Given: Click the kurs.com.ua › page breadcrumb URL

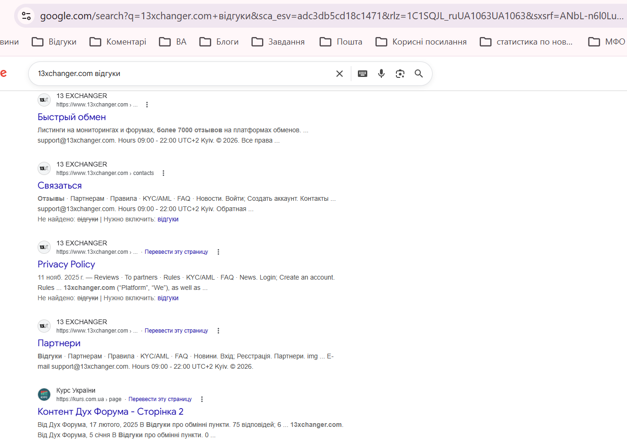Looking at the screenshot, I should tap(89, 399).
